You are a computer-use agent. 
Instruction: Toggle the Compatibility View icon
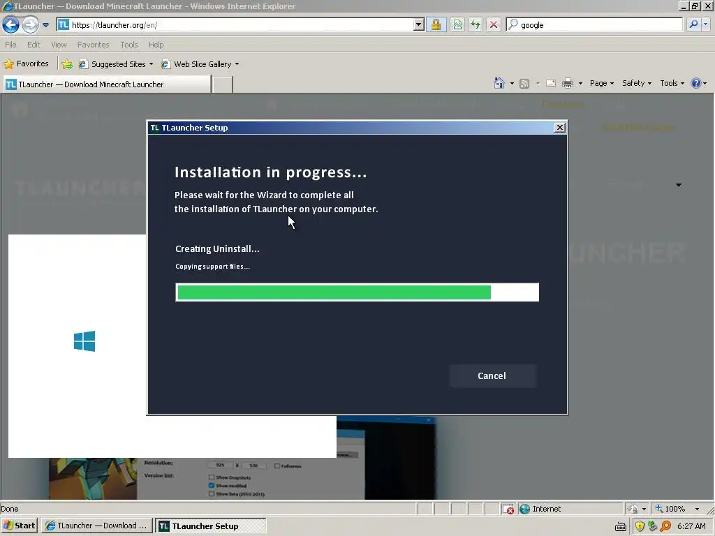pyautogui.click(x=457, y=24)
